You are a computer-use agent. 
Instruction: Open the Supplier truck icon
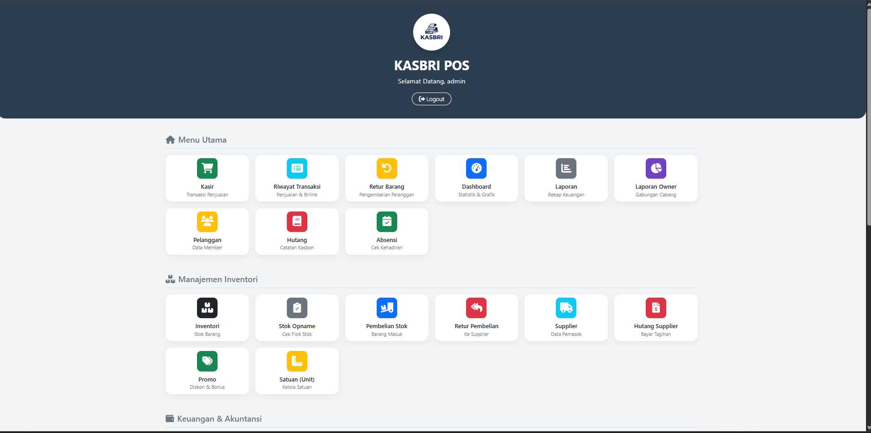[x=566, y=308]
